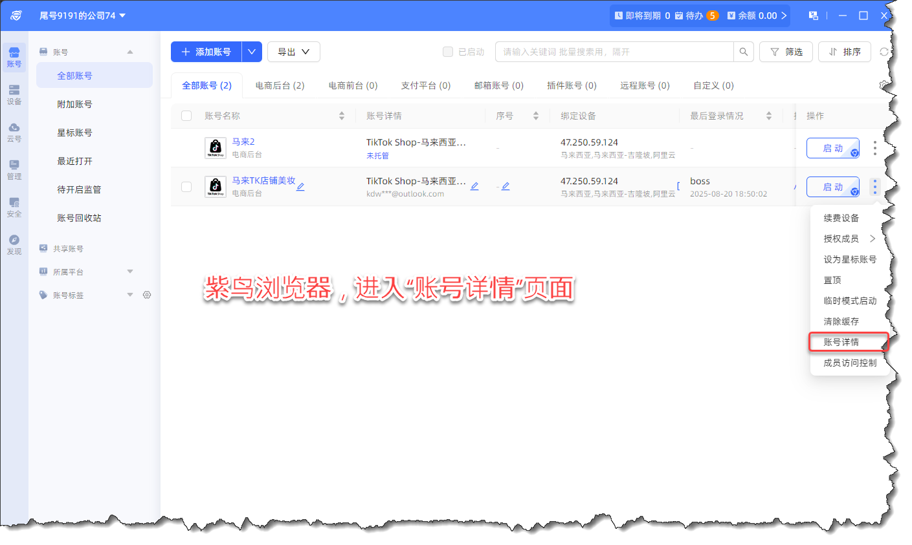This screenshot has height=545, width=912.
Task: Open the 安全 (Security) sidebar icon
Action: click(x=14, y=206)
